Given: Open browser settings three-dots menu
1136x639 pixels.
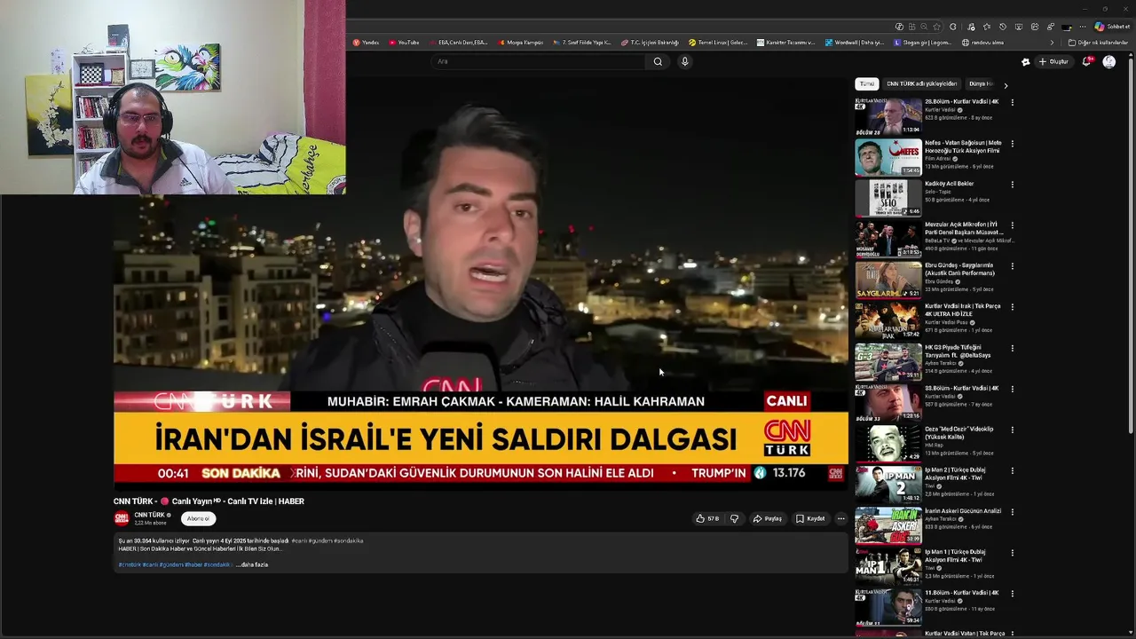Looking at the screenshot, I should (1083, 27).
